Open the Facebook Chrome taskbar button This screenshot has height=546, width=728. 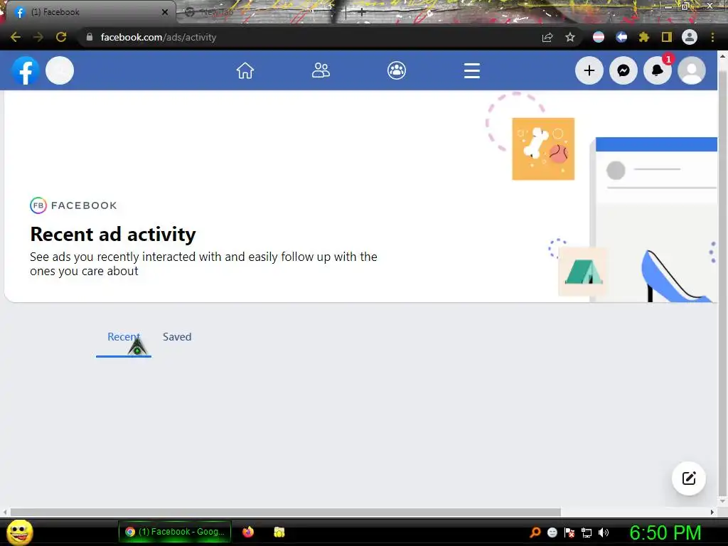[x=175, y=532]
